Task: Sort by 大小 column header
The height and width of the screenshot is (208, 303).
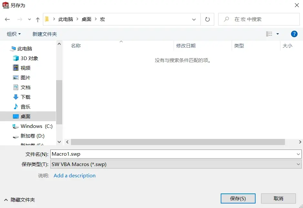Action: coord(287,46)
